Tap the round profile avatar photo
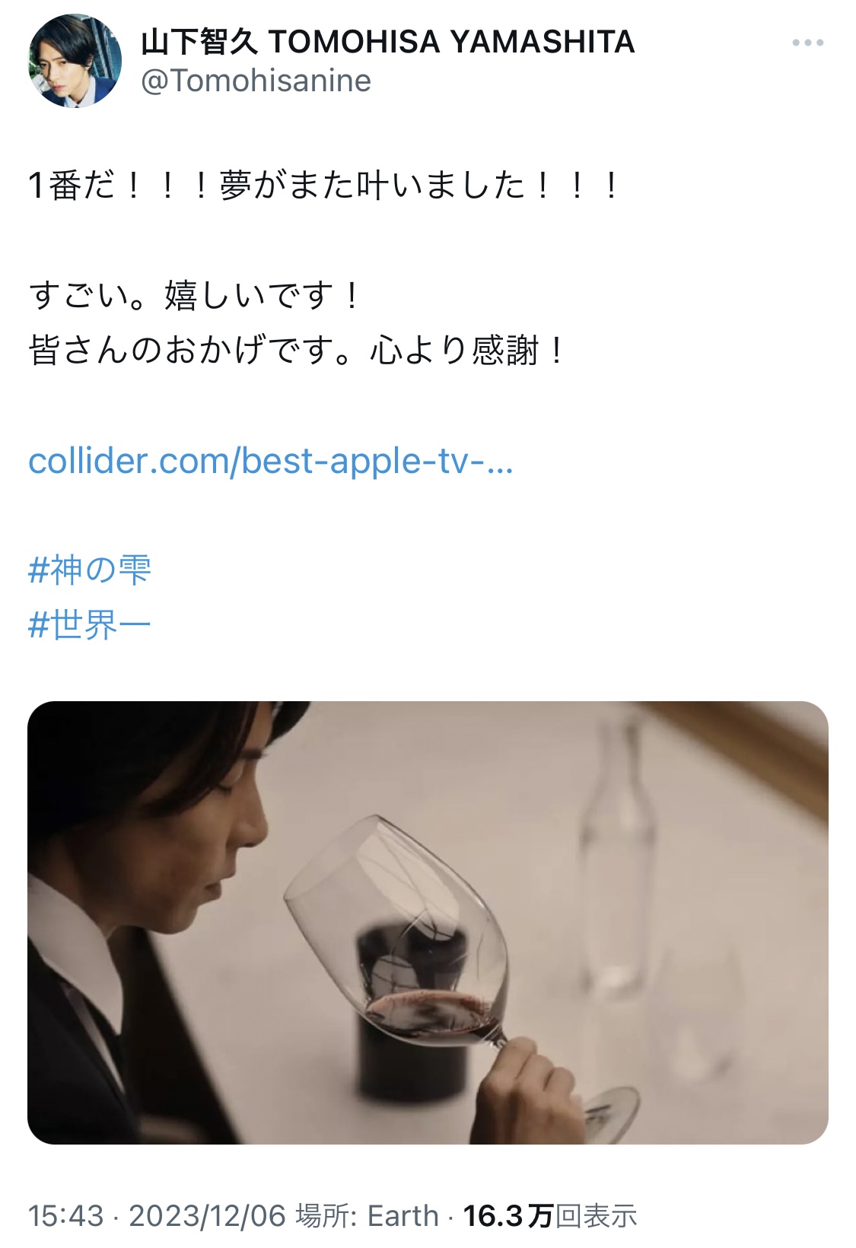 tap(75, 61)
